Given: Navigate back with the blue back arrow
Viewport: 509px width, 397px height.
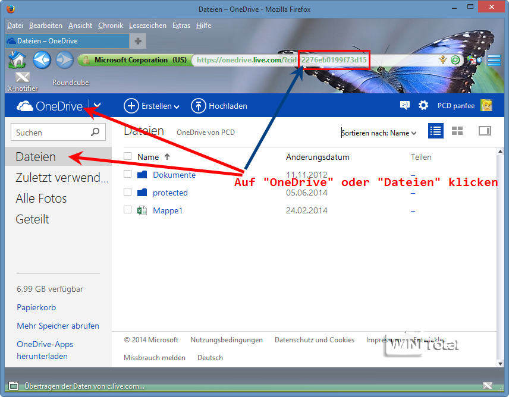Looking at the screenshot, I should tap(42, 59).
